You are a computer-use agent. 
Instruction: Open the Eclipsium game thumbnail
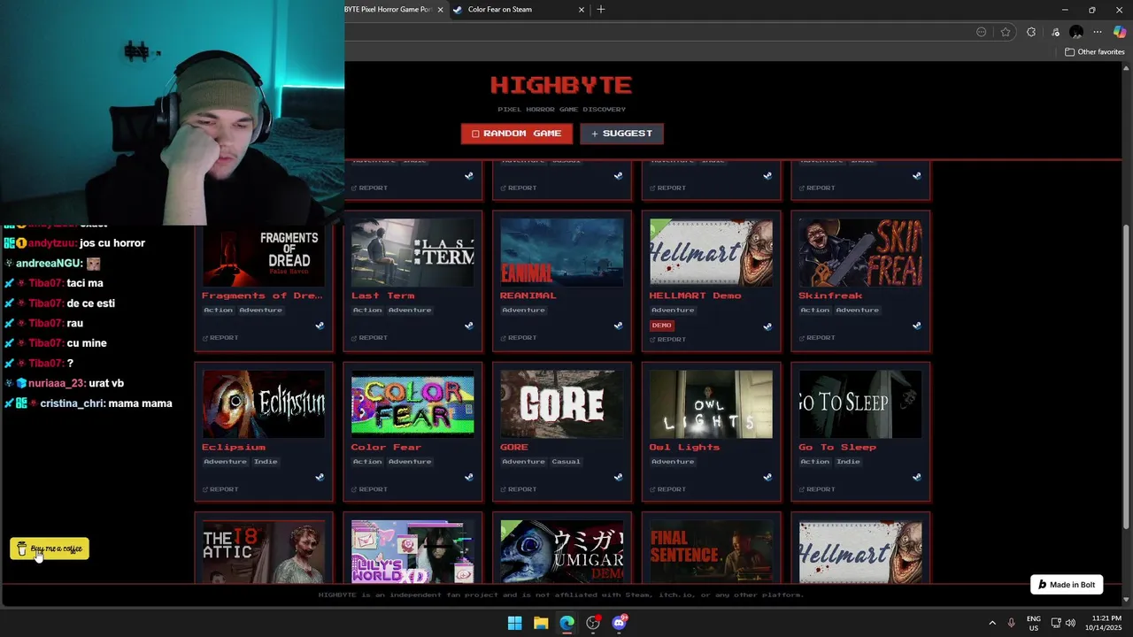(264, 403)
